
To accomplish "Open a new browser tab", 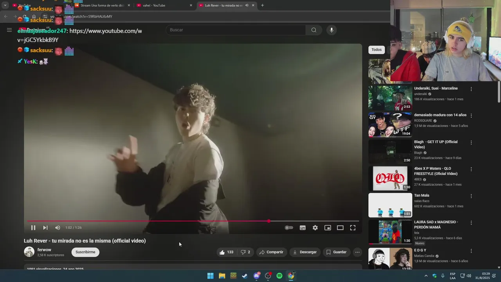I will 262,5.
